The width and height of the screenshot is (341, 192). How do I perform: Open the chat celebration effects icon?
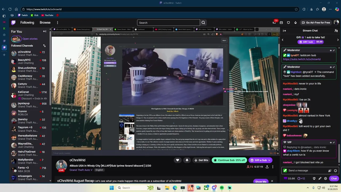[330, 171]
